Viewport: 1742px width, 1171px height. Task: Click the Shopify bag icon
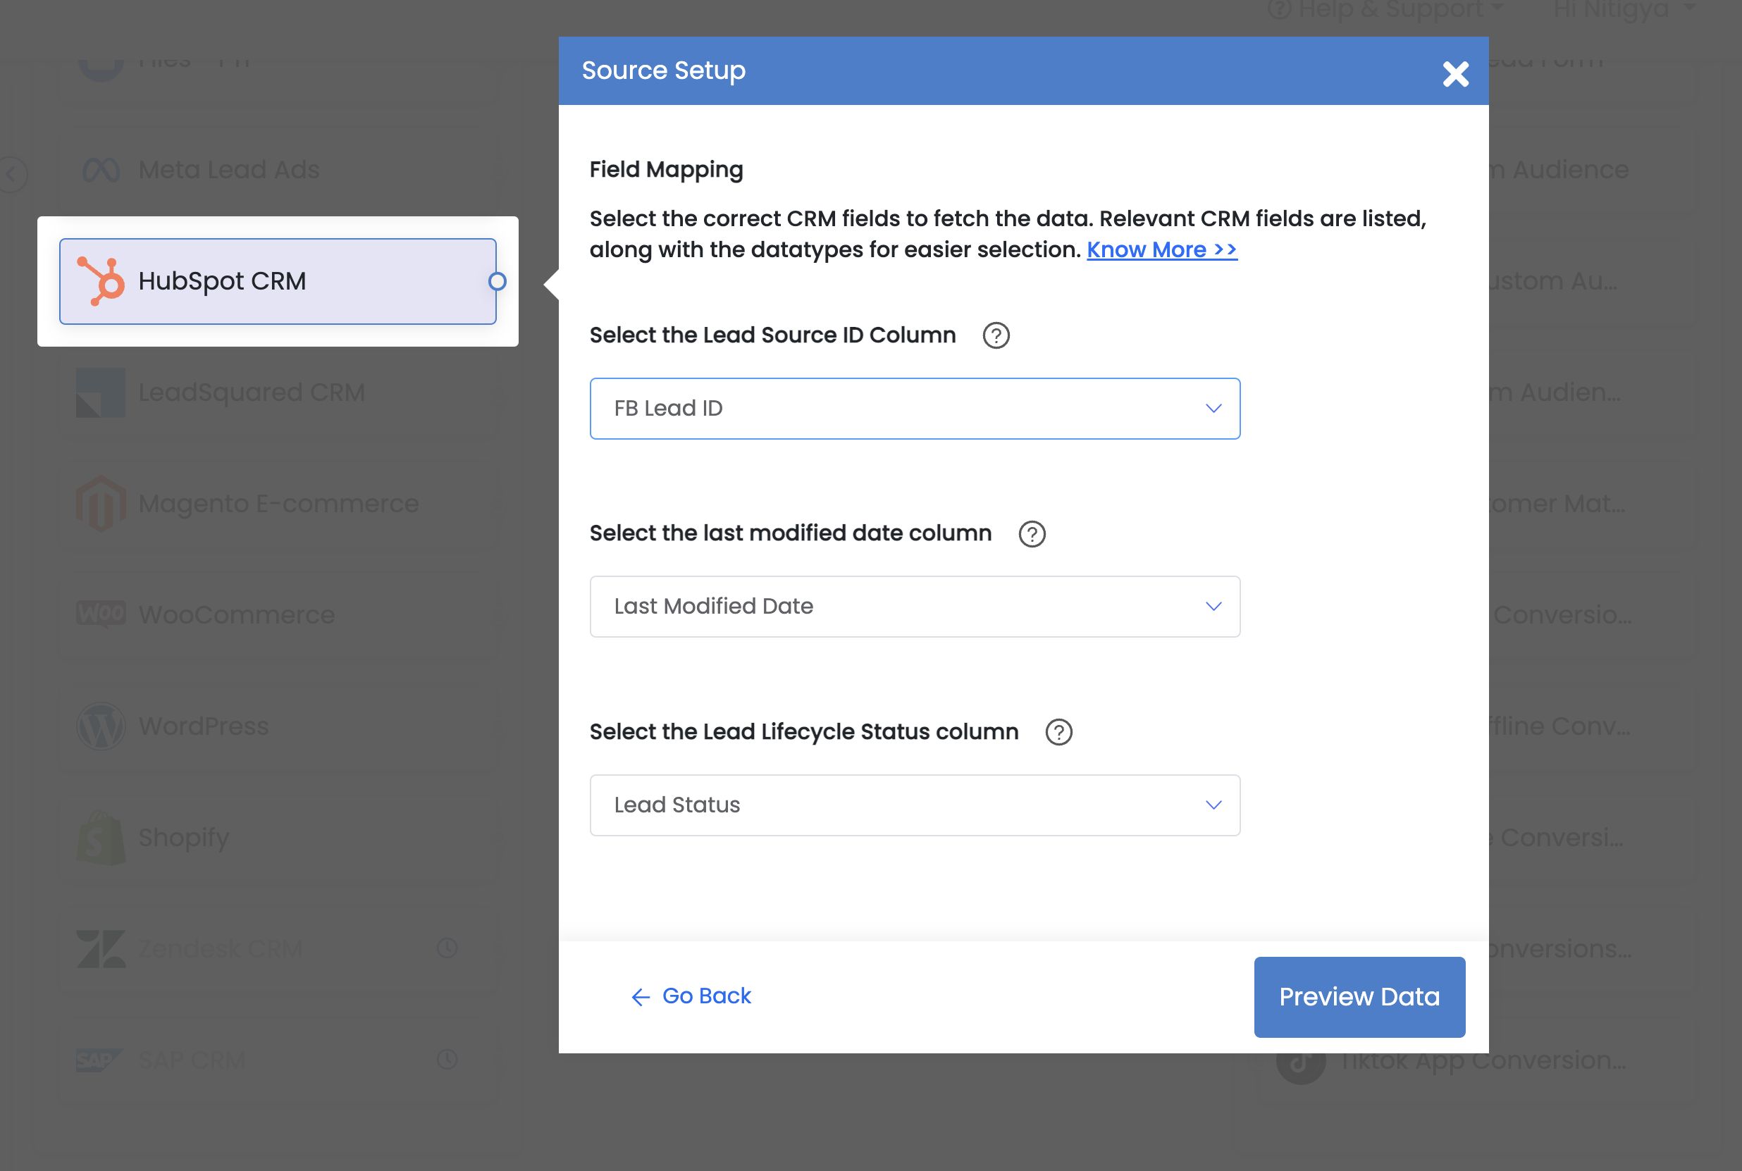(x=101, y=838)
